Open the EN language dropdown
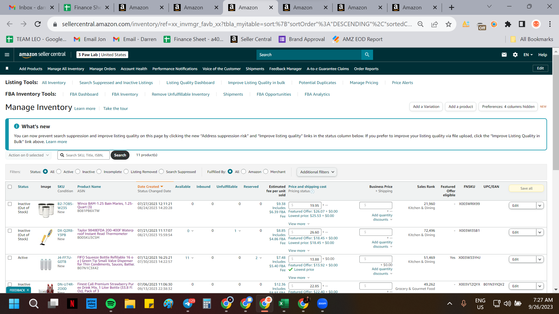The image size is (559, 314). click(528, 55)
